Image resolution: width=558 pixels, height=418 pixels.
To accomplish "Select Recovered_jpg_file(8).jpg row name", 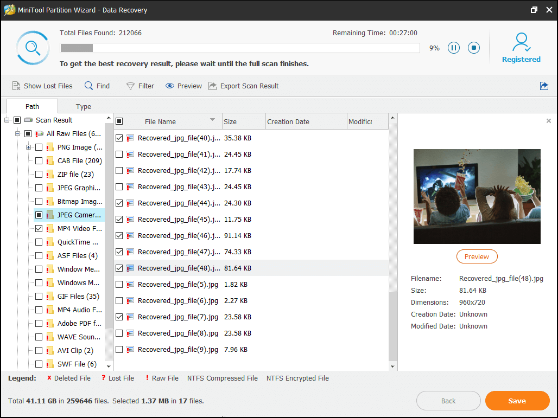I will pyautogui.click(x=178, y=333).
